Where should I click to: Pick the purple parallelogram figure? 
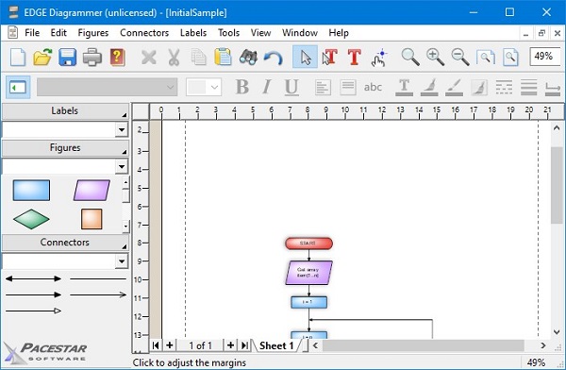92,190
